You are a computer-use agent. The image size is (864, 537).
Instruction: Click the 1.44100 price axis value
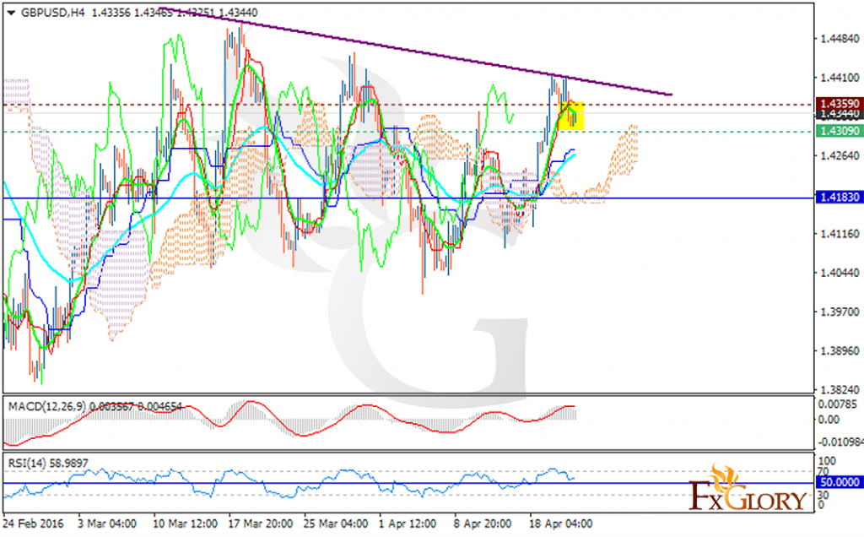[x=840, y=78]
